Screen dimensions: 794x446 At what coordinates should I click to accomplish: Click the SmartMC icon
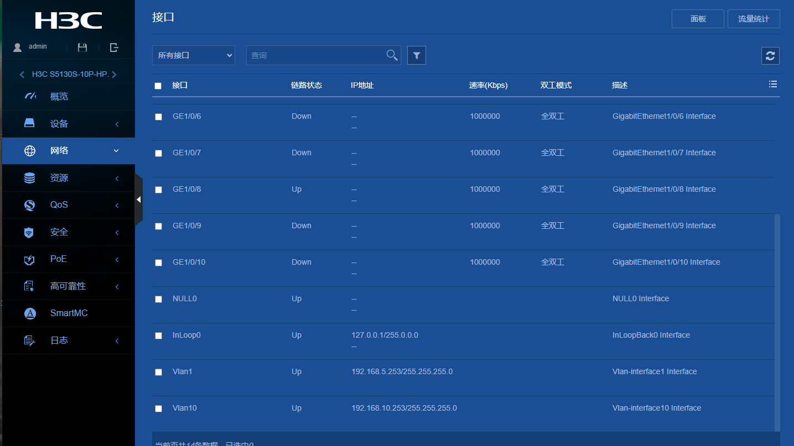point(30,313)
